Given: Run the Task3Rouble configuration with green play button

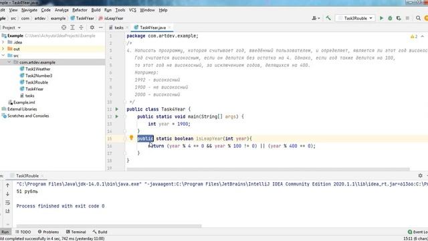Looking at the screenshot, I should pos(381,18).
